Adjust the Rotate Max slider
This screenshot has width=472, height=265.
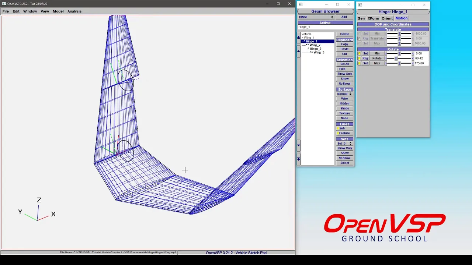tap(399, 63)
